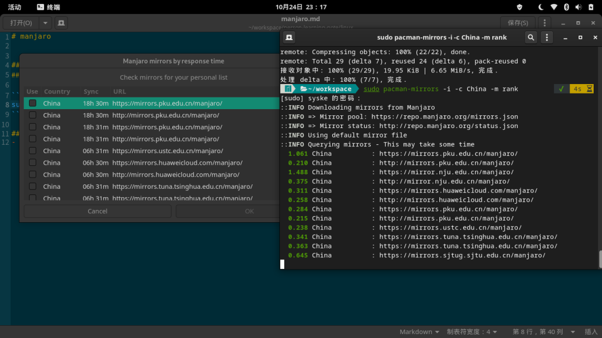This screenshot has width=602, height=338.
Task: Click the '[sudo] syske 的密码' prompt line
Action: point(321,98)
